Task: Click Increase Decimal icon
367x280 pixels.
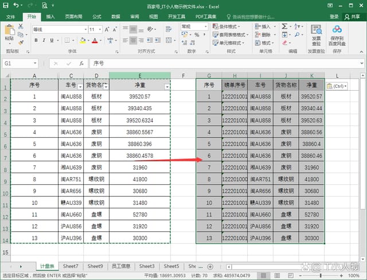Action: click(x=185, y=42)
